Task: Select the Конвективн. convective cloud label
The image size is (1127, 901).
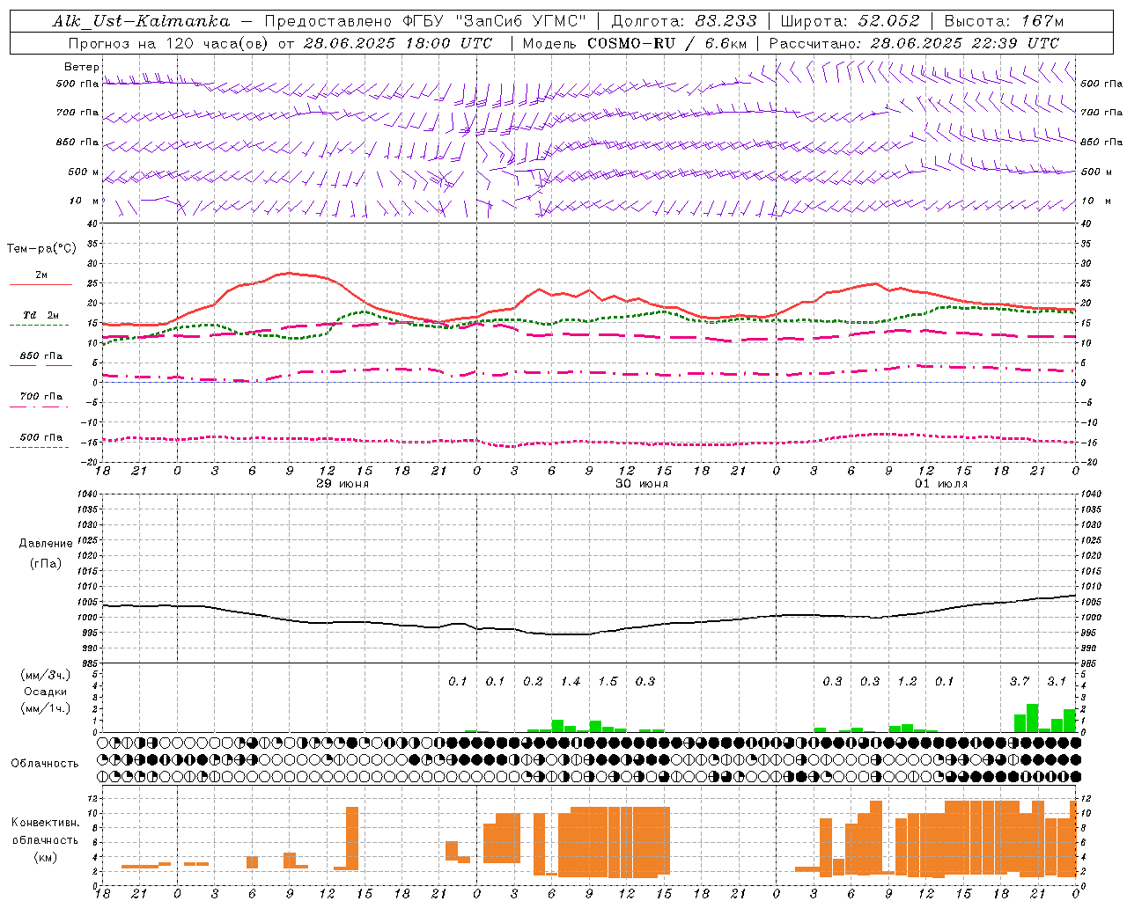Action: (46, 823)
